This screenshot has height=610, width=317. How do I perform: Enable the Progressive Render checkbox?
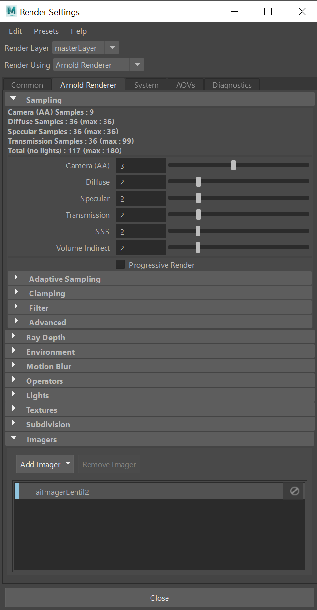tap(120, 265)
